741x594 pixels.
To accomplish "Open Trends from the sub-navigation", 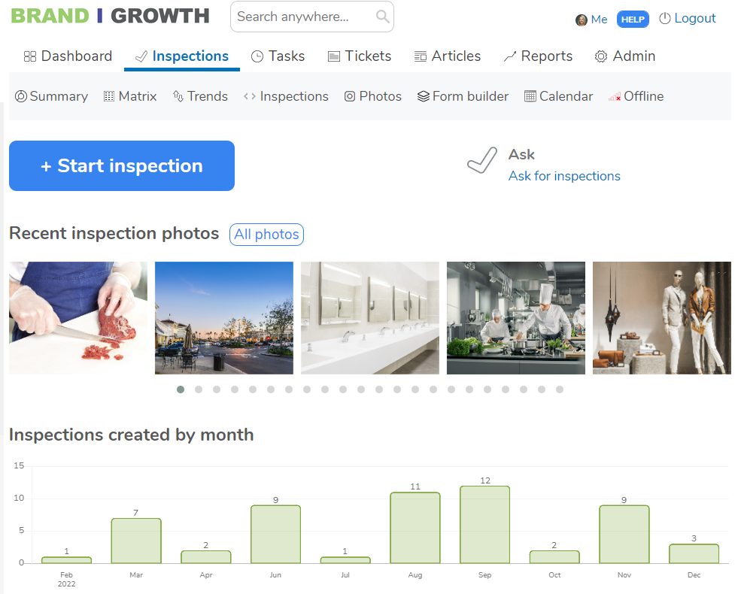I will point(176,96).
